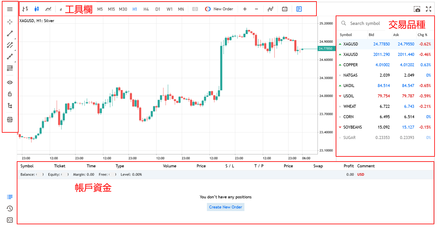Switch chart to line chart style
The image size is (437, 227).
[48, 9]
